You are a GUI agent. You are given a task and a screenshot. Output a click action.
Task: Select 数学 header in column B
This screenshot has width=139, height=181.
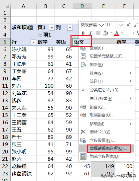point(46,42)
